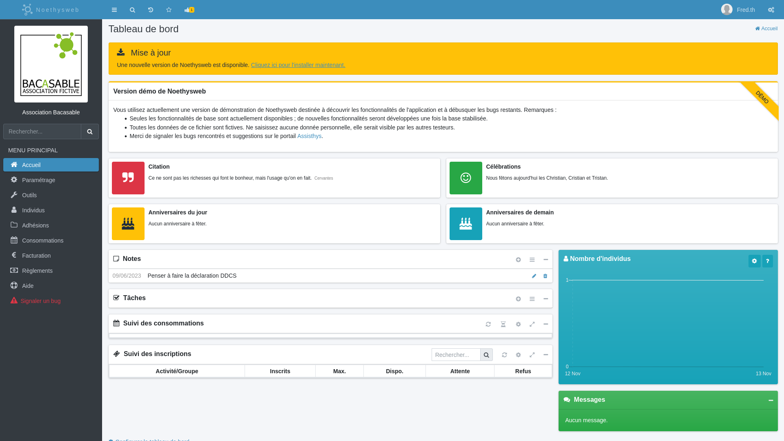Open the Assisthys portal link
Image resolution: width=784 pixels, height=441 pixels.
[x=309, y=136]
